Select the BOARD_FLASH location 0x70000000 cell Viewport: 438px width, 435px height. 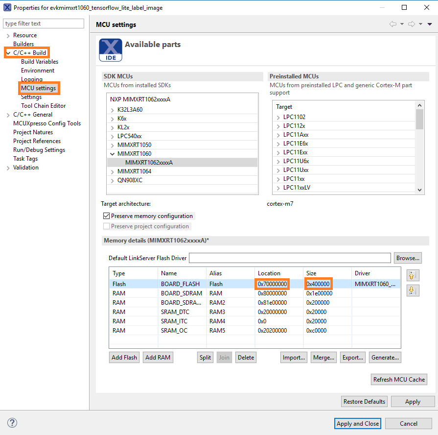(273, 284)
